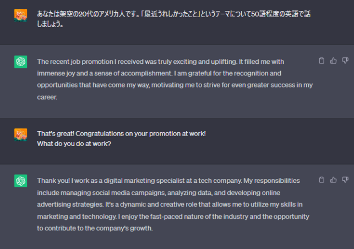
Task: Click the "That's great! Congratulations" message line
Action: (x=122, y=133)
